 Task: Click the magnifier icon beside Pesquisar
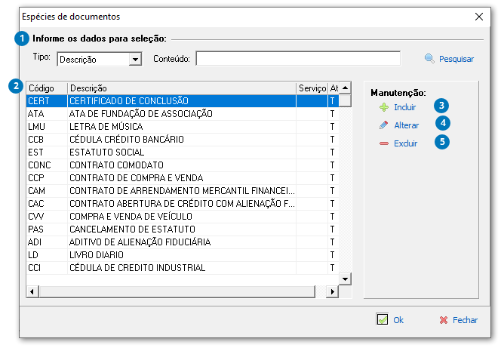pos(430,58)
